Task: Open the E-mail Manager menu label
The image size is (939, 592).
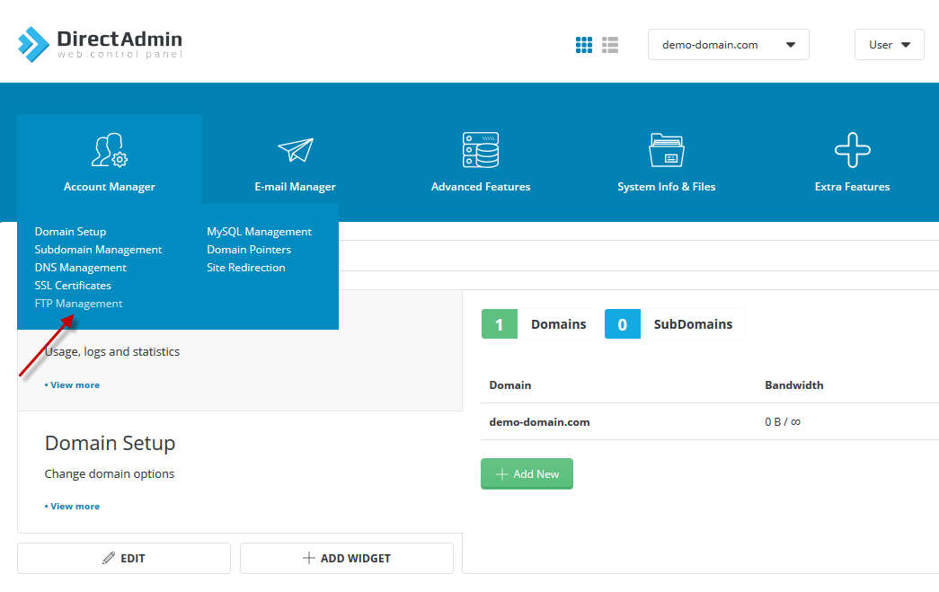Action: [x=296, y=187]
